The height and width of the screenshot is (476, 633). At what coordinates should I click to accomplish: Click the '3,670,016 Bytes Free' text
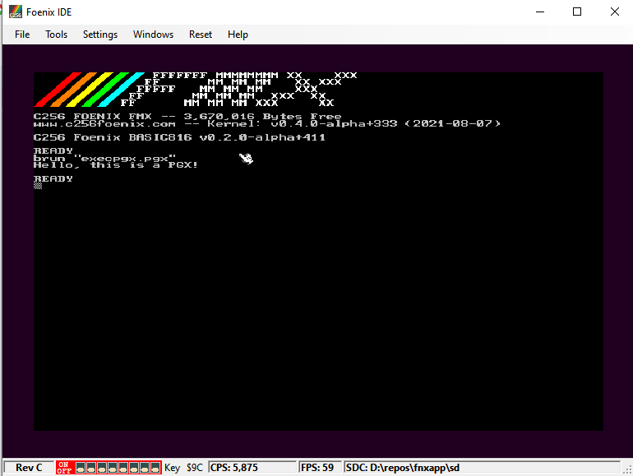coord(263,116)
